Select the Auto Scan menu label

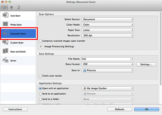pos(15,16)
